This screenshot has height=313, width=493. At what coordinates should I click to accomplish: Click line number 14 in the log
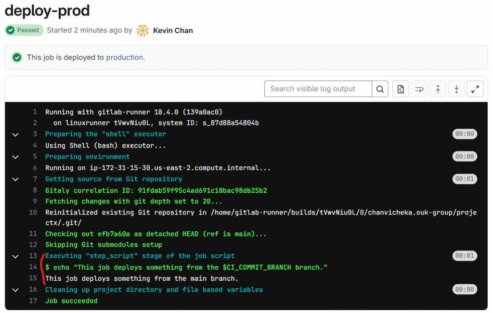[33, 267]
